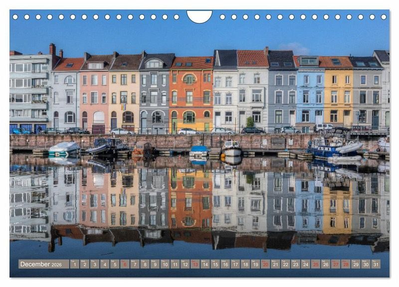Image resolution: width=399 pixels, height=287 pixels.
Task: Select the red Sunday 20 cell
Action: click(266, 264)
